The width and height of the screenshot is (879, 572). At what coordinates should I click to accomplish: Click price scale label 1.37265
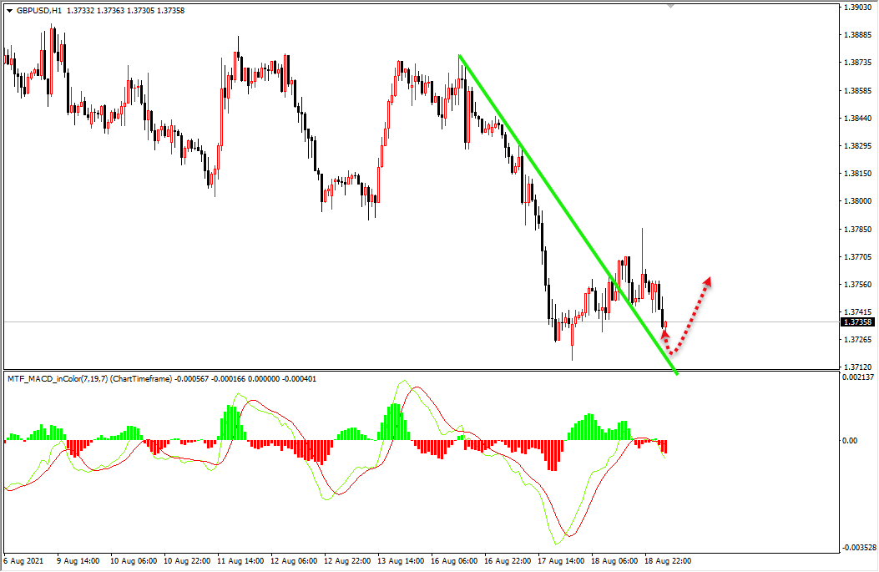pos(857,340)
